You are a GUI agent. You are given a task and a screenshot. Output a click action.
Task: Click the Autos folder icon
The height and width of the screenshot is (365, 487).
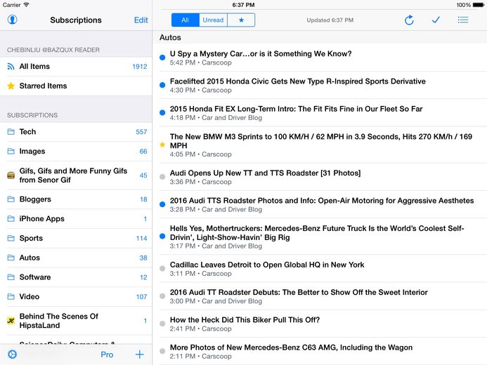tap(11, 258)
